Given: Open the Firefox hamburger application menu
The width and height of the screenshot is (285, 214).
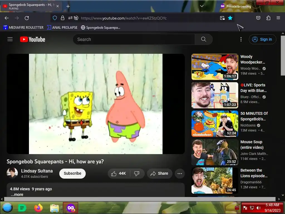Looking at the screenshot, I should tap(278, 18).
